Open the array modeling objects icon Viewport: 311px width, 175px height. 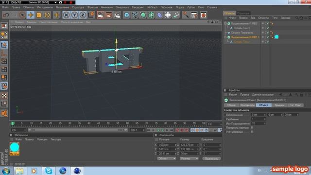click(x=151, y=15)
